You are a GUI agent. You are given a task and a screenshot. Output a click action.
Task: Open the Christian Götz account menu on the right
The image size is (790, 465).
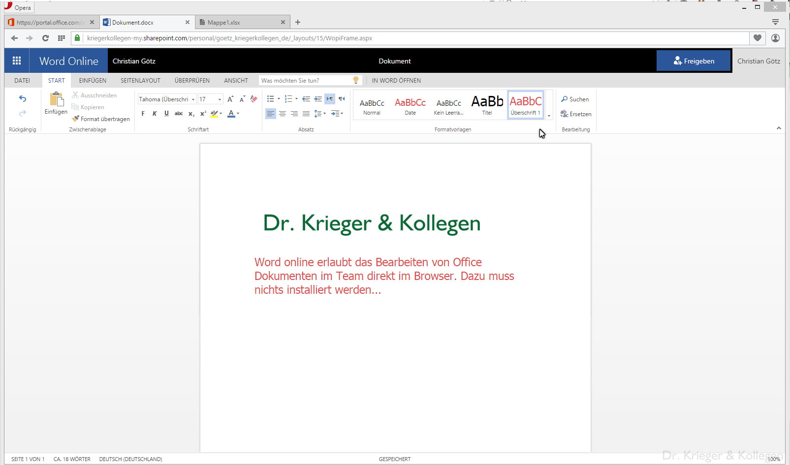coord(758,61)
